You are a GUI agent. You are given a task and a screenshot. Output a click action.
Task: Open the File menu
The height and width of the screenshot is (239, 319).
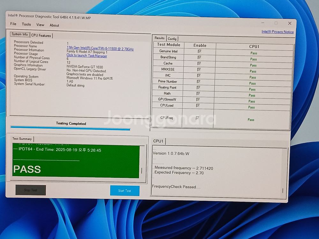coord(13,24)
